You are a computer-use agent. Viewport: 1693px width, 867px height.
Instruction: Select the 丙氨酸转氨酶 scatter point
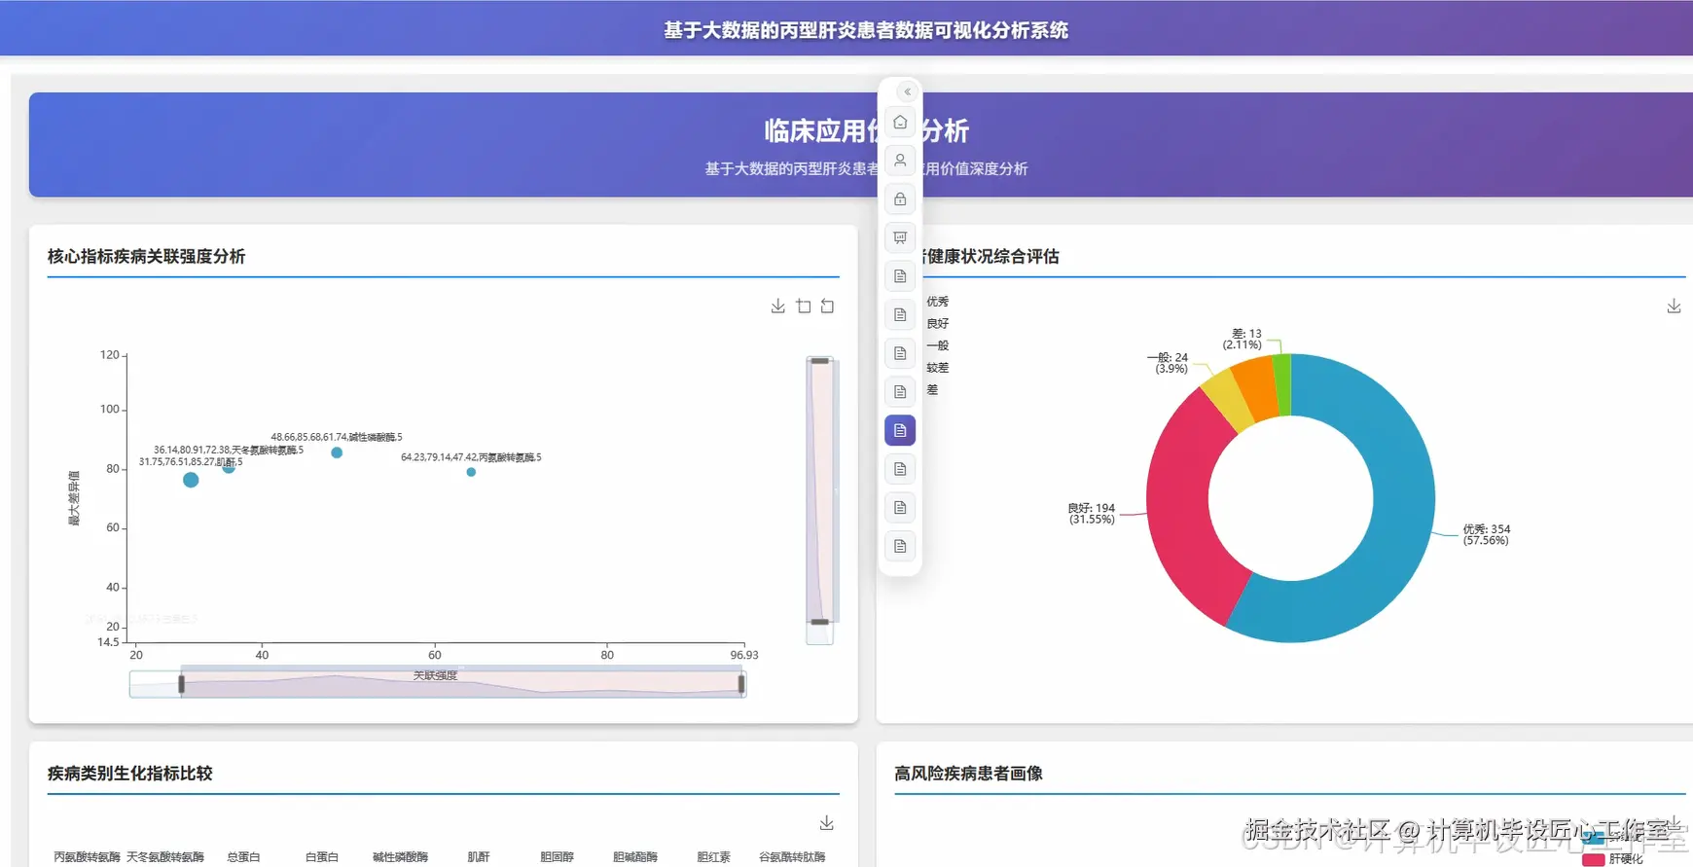471,472
